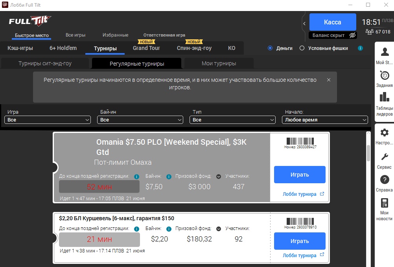The image size is (394, 267).
Task: Switch to Избранные tab
Action: coord(115,35)
